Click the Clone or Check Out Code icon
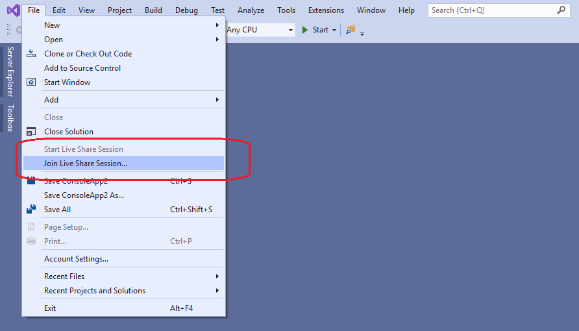Viewport: 579px width, 331px height. pyautogui.click(x=31, y=53)
